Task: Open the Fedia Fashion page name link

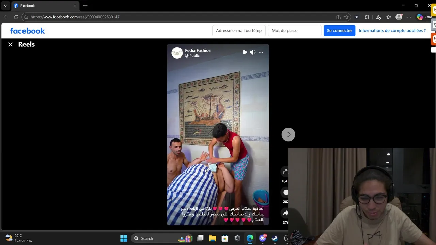Action: [x=198, y=50]
